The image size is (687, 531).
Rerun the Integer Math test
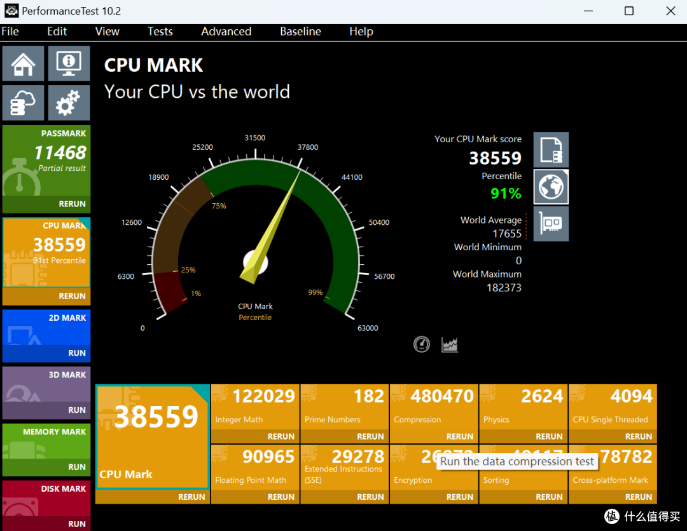click(x=255, y=436)
